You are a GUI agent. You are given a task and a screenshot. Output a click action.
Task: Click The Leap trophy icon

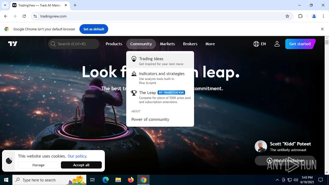[x=134, y=93]
